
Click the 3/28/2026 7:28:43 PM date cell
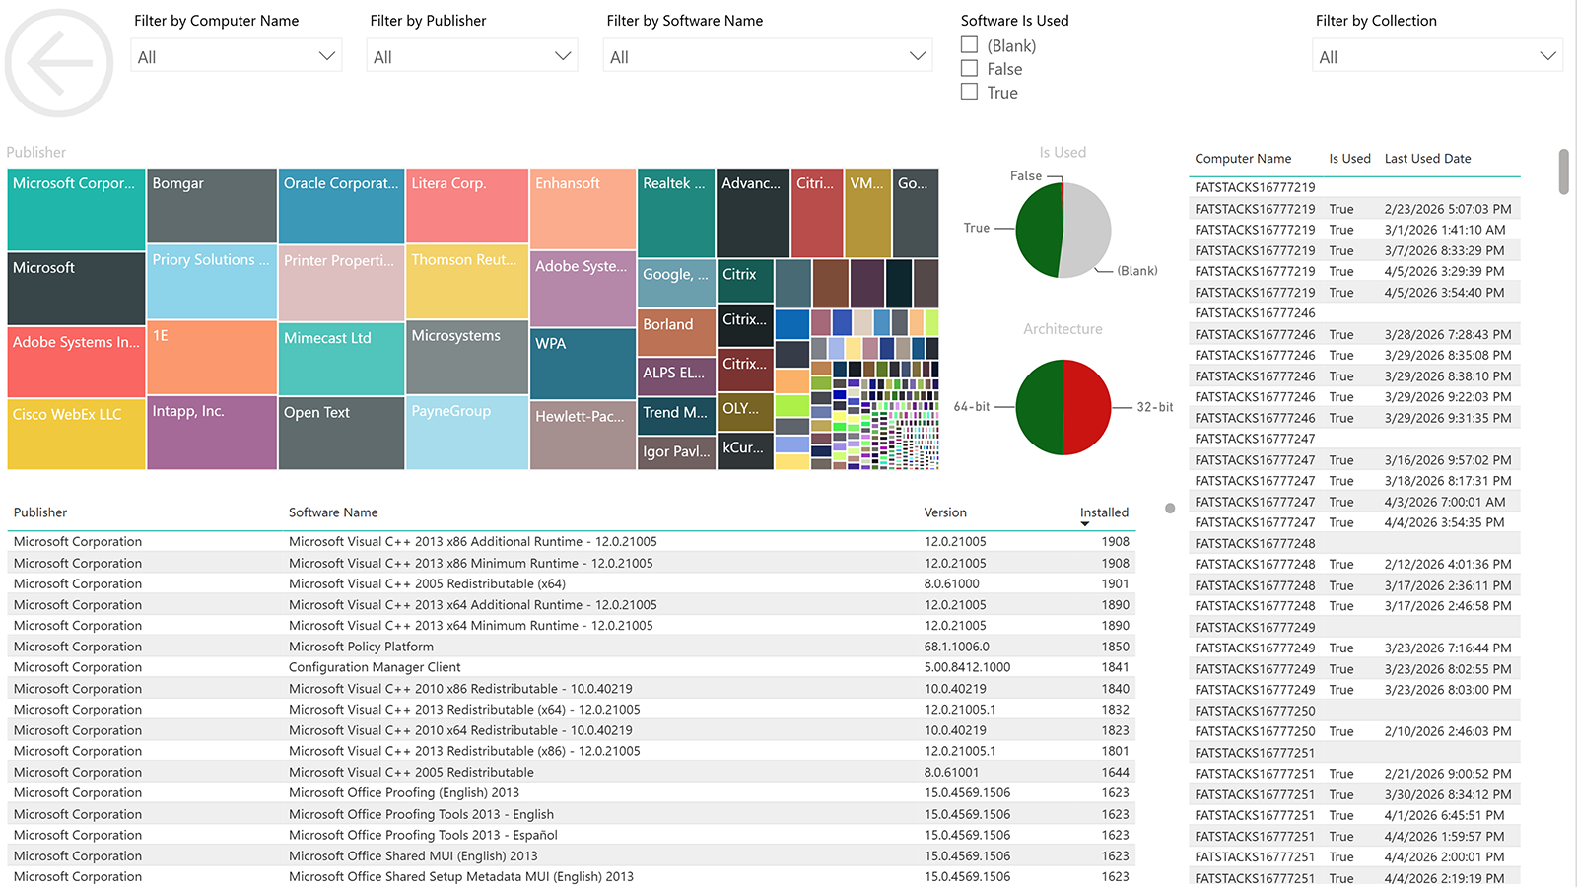click(1447, 335)
